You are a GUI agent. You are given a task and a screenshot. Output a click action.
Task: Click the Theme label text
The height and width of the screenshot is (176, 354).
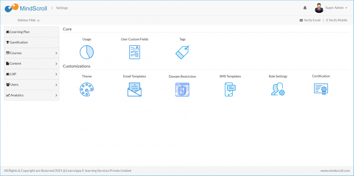(x=87, y=76)
